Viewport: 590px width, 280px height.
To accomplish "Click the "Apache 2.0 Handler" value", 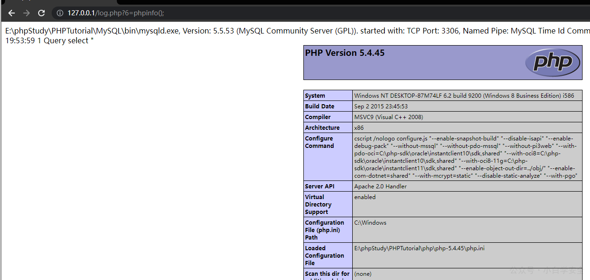I will 381,187.
